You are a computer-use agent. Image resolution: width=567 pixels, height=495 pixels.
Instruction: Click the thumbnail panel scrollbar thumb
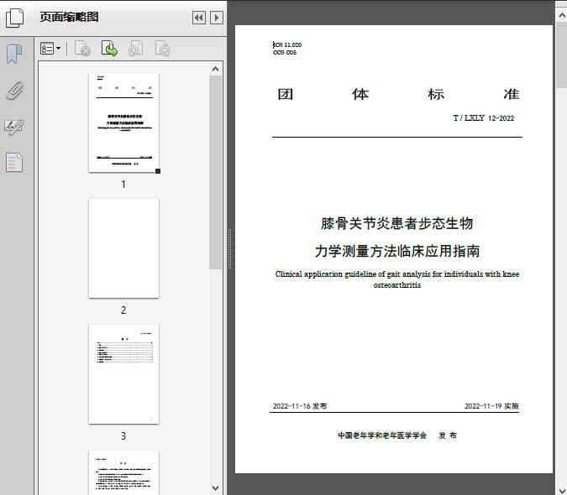[x=216, y=172]
